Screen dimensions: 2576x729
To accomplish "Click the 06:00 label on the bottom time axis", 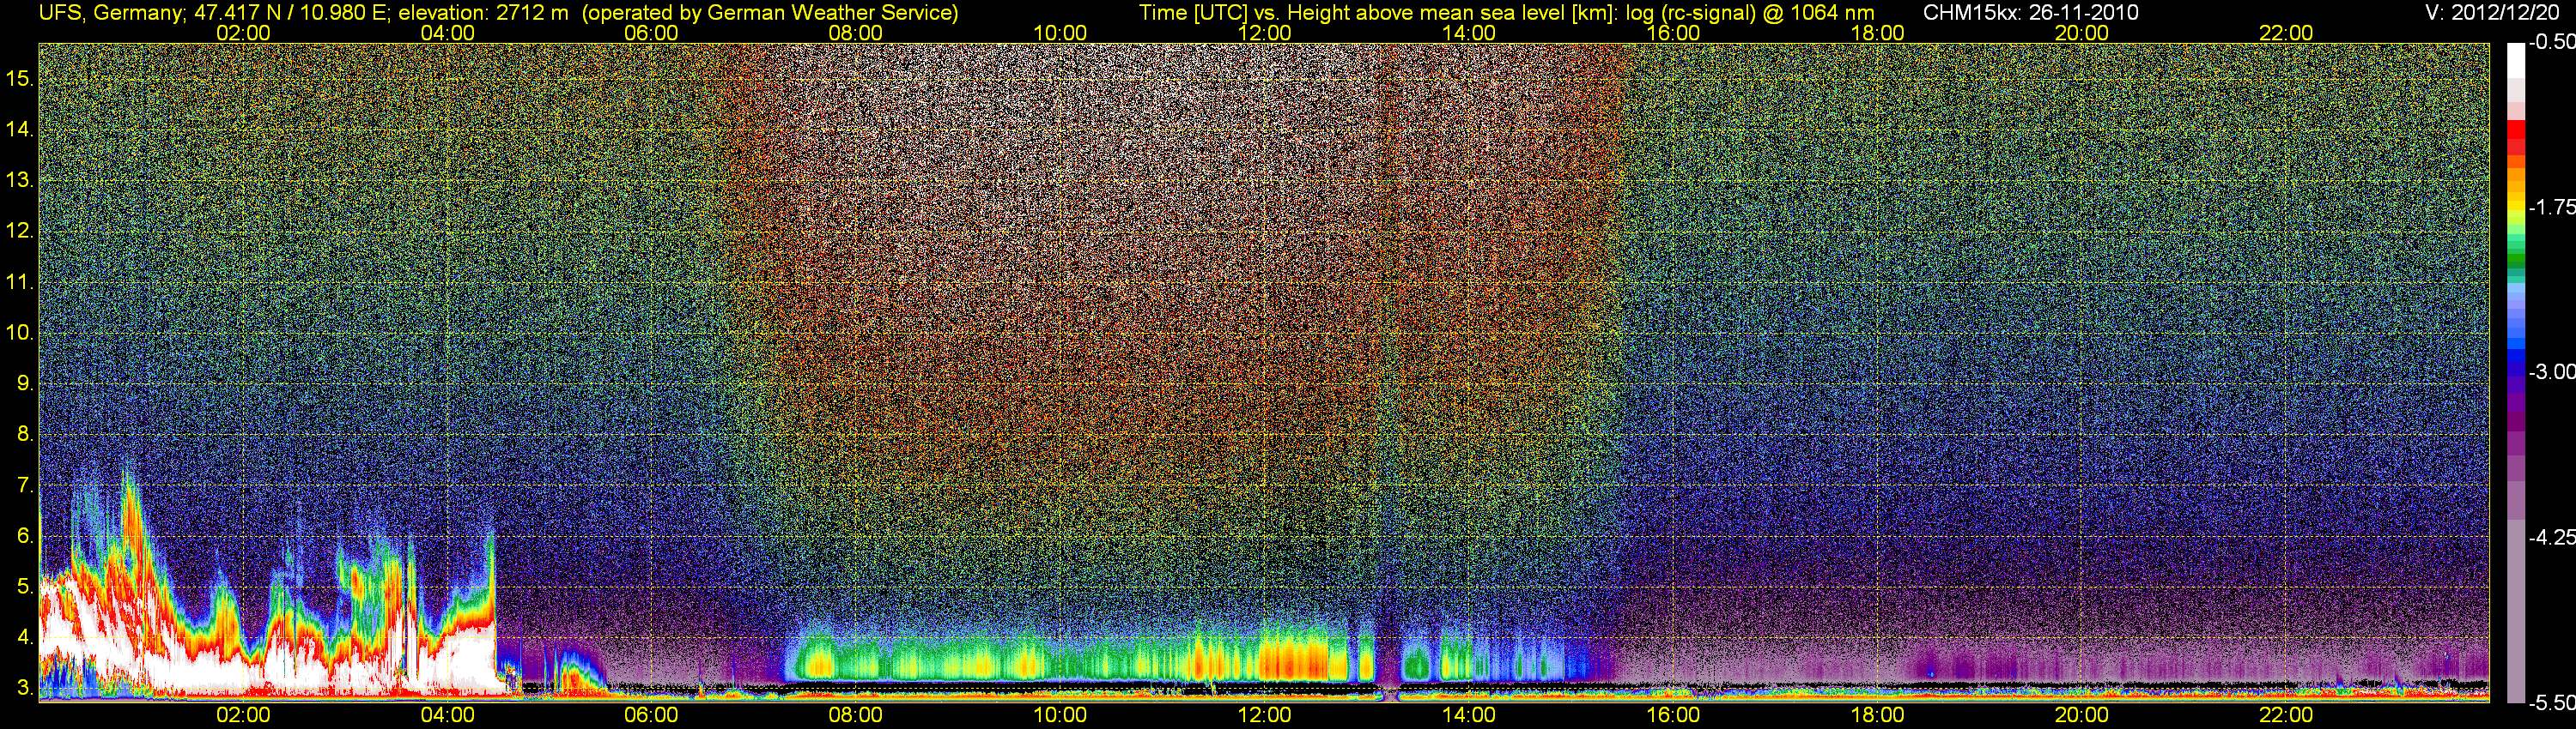I will click(x=651, y=715).
